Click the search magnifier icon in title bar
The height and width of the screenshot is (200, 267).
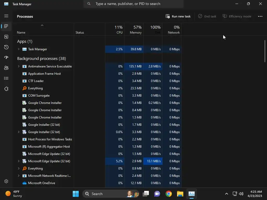pos(89,4)
